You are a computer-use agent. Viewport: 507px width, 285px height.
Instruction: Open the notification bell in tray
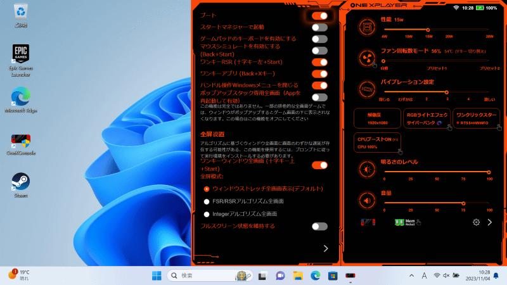coord(496,275)
